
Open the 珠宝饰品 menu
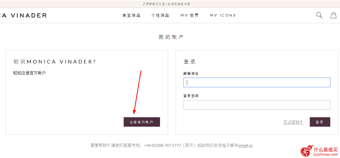(x=131, y=15)
